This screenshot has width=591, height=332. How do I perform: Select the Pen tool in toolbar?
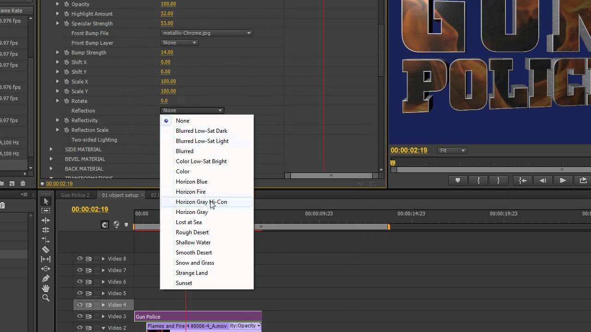point(46,279)
